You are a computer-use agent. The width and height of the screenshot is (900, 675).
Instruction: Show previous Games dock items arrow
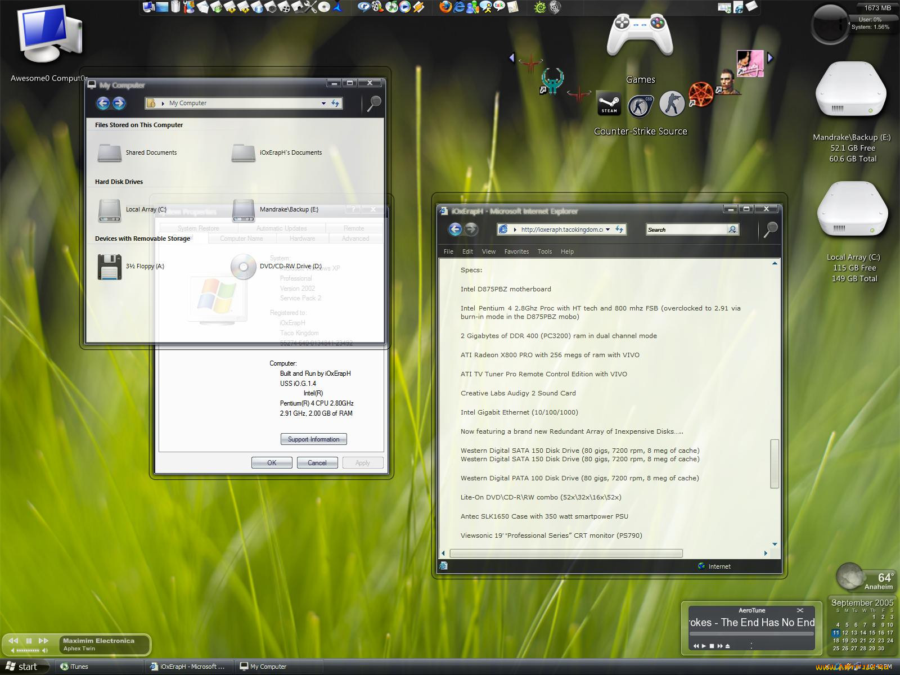[512, 57]
